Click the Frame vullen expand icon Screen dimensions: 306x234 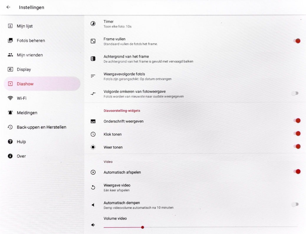tap(93, 41)
